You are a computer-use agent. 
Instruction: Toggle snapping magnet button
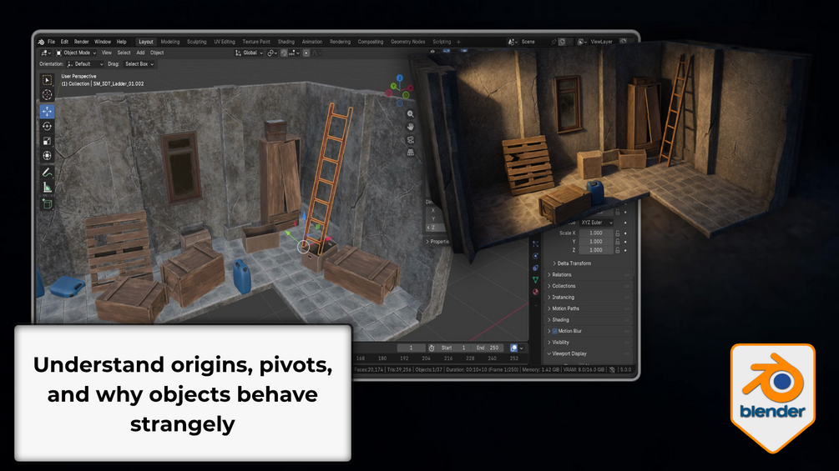coord(284,53)
